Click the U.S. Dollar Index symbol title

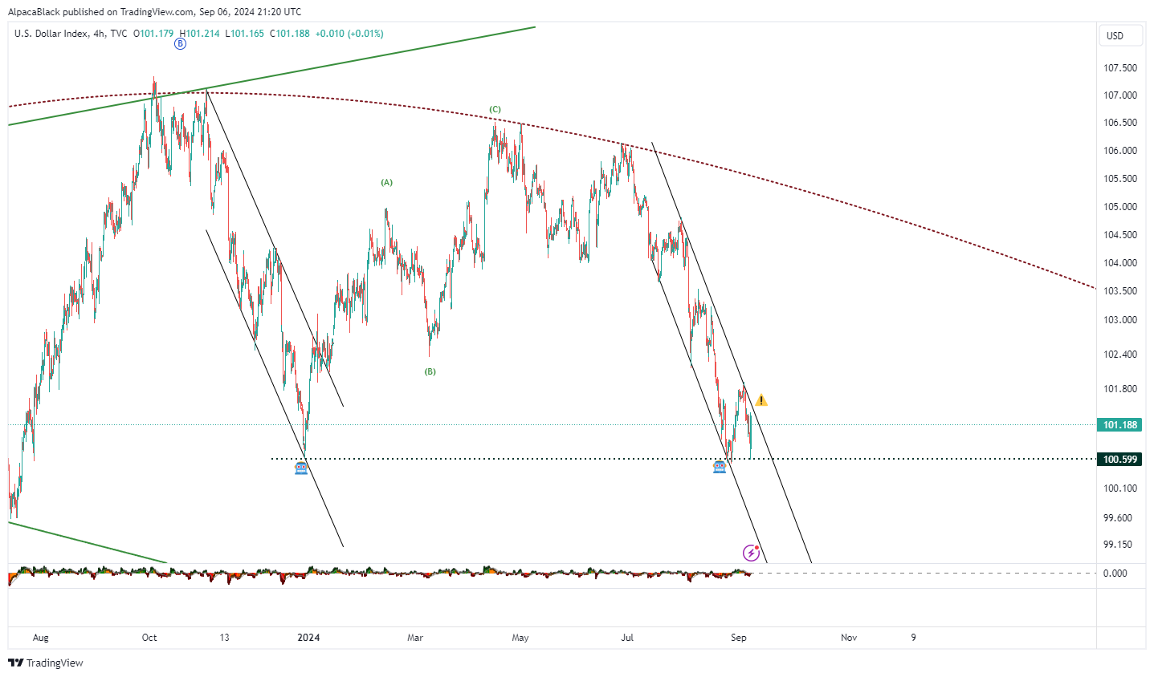point(51,34)
